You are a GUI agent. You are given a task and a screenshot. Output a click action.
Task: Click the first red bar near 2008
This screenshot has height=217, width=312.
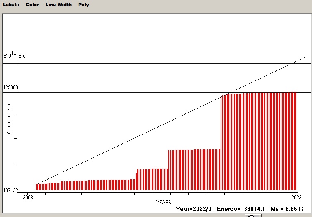(x=37, y=187)
